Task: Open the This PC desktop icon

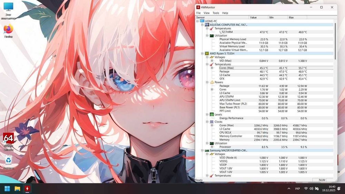Action: click(x=8, y=11)
